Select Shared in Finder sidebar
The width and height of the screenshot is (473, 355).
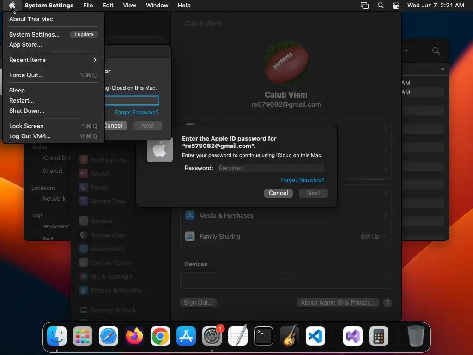pyautogui.click(x=52, y=171)
